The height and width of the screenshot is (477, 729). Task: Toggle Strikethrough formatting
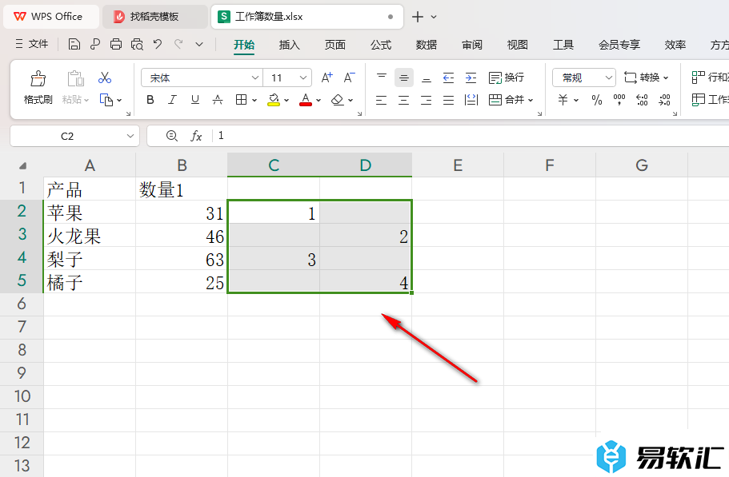pyautogui.click(x=218, y=100)
